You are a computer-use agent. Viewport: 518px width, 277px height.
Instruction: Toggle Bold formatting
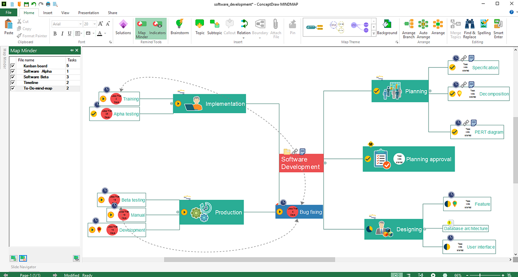coord(55,34)
